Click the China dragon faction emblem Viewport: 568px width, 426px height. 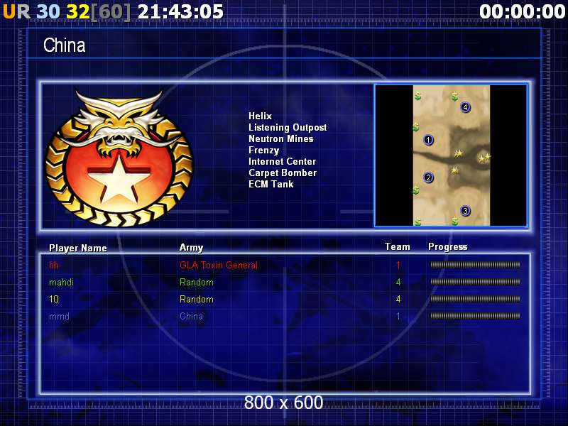click(x=119, y=158)
